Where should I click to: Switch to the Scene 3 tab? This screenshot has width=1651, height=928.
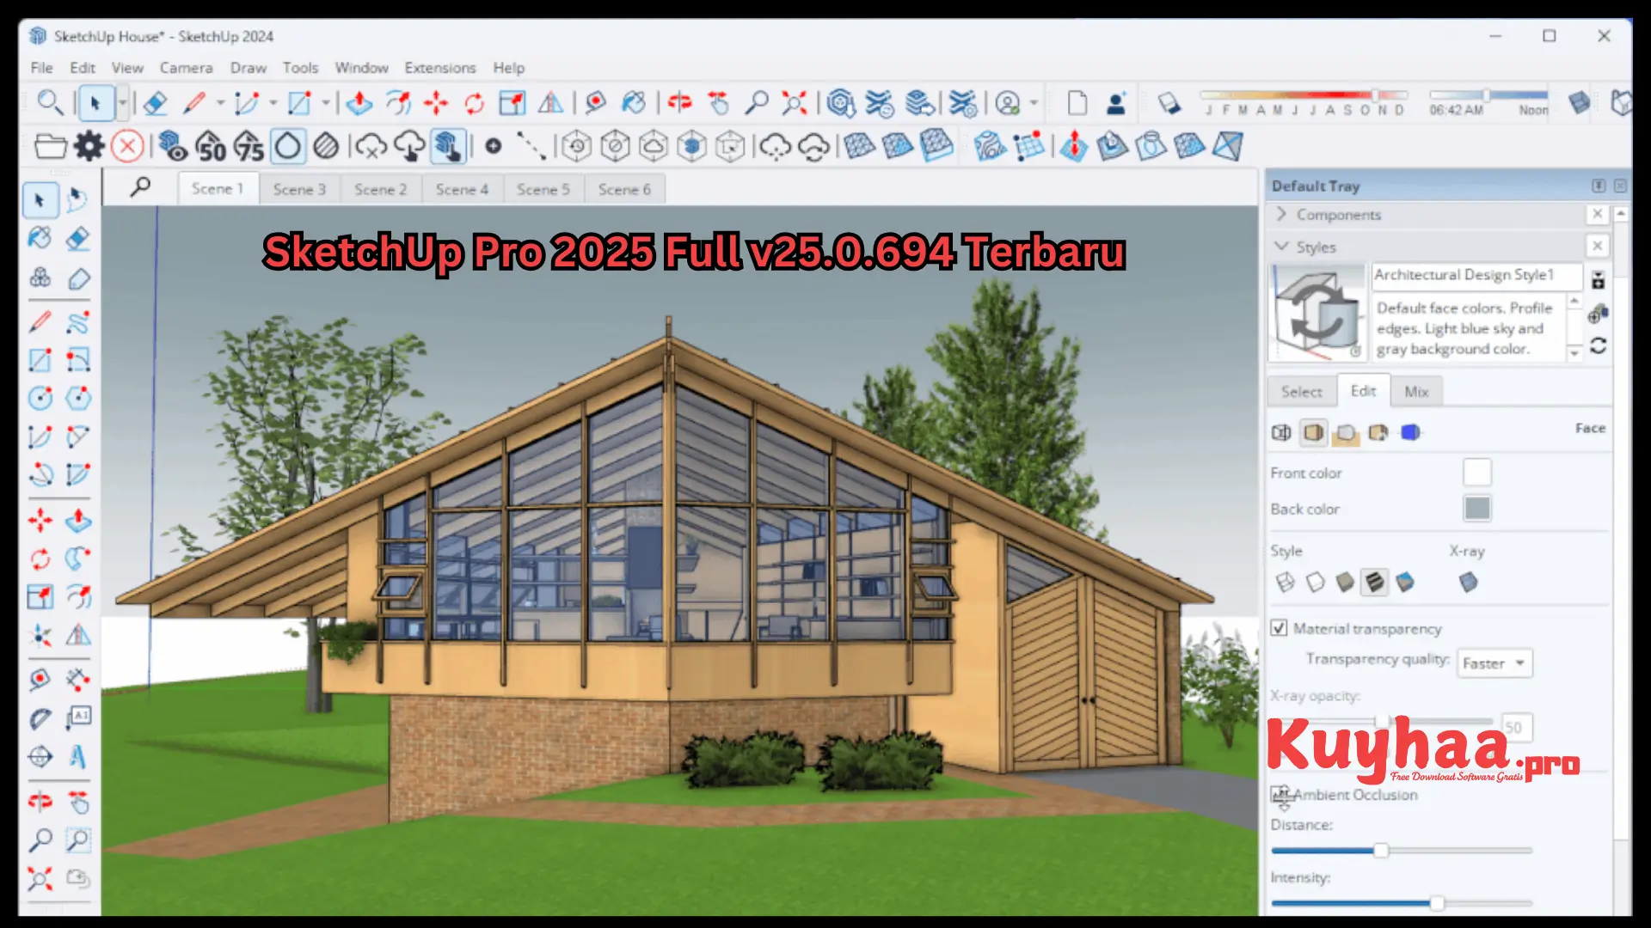pyautogui.click(x=300, y=189)
